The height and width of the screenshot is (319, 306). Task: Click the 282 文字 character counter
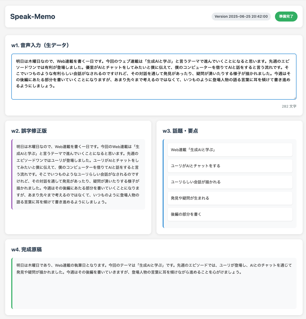[x=289, y=106]
